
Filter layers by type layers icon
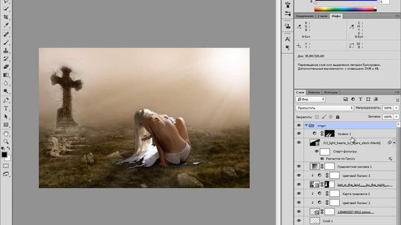coord(361,99)
